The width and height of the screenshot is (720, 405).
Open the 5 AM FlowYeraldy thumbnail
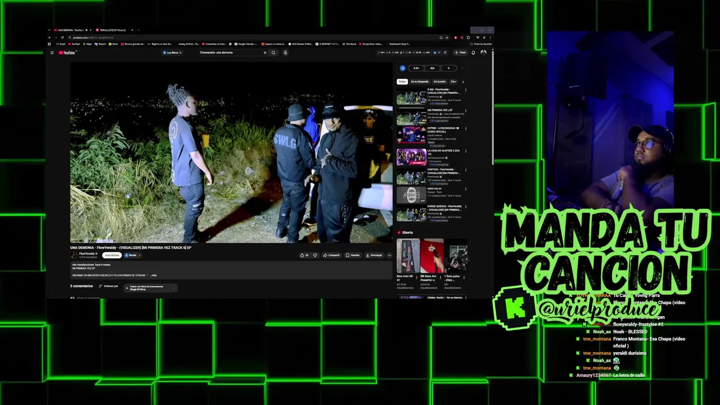(x=411, y=96)
